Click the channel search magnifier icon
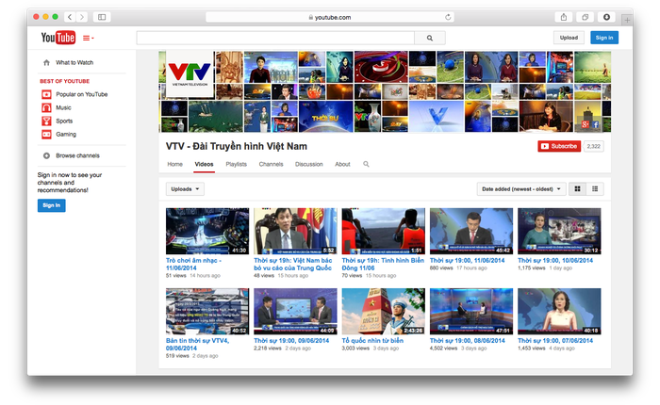The image size is (660, 405). [x=366, y=164]
